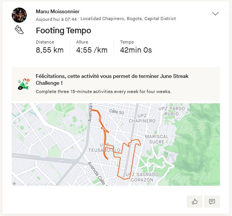Open the Footing Tempo activity title
Viewport: 232px width, 216px height.
coord(63,31)
